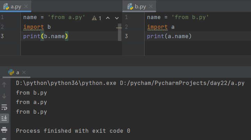Click the yellow warning stripe marker

(119, 27)
